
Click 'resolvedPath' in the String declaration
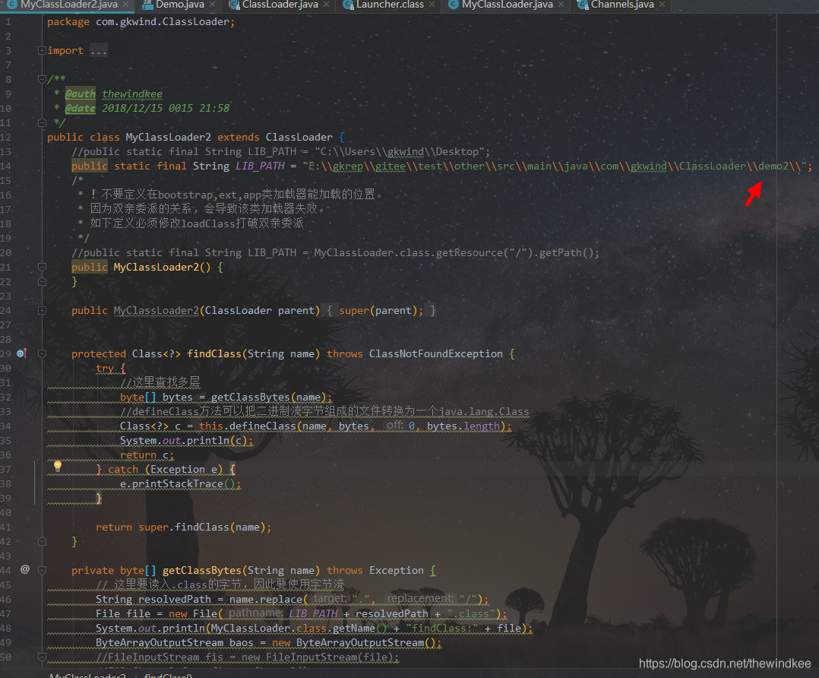[x=175, y=600]
